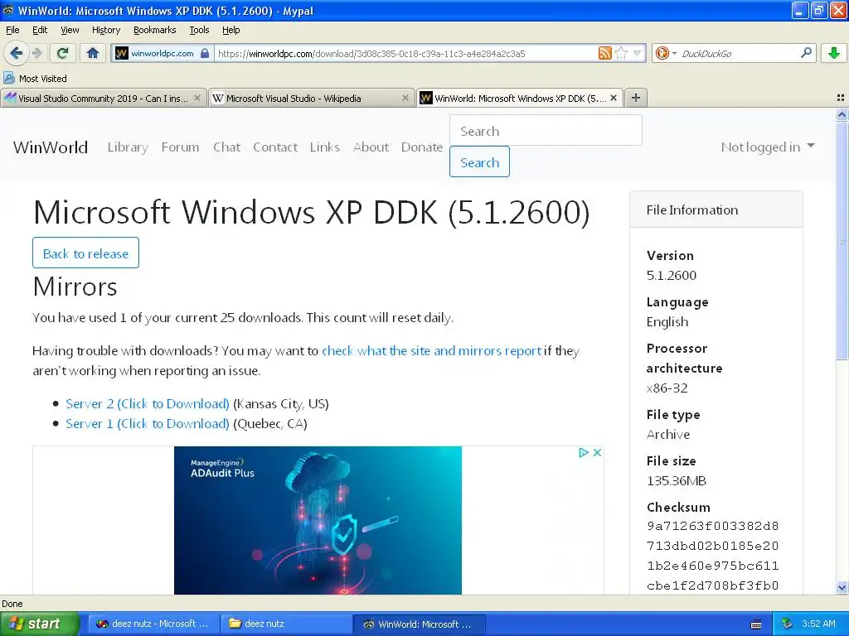Click the File Information panel header

coord(716,210)
